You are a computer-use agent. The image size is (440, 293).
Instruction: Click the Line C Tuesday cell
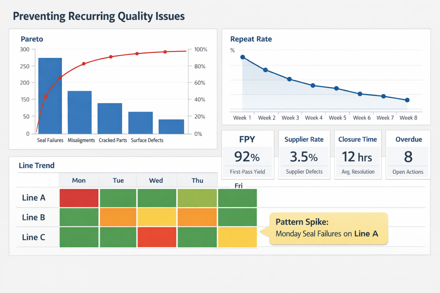pyautogui.click(x=118, y=237)
